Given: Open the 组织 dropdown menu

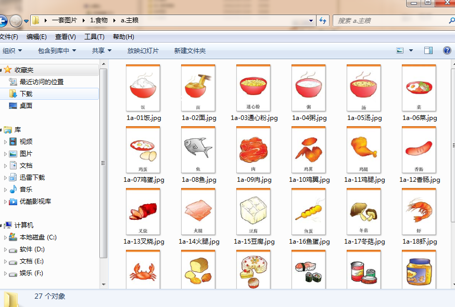Looking at the screenshot, I should point(14,50).
